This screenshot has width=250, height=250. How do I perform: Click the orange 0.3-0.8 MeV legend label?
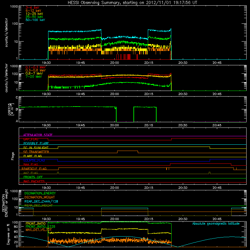pyautogui.click(x=36, y=70)
